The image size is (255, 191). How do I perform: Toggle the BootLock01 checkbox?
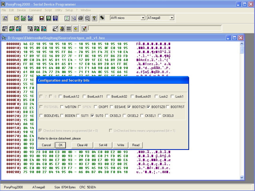[132, 97]
